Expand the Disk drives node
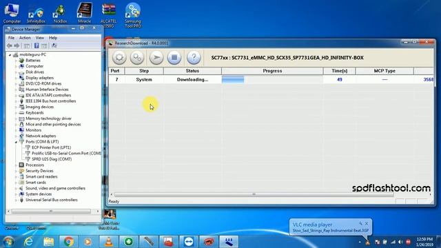Image resolution: width=441 pixels, height=248 pixels. coord(16,72)
